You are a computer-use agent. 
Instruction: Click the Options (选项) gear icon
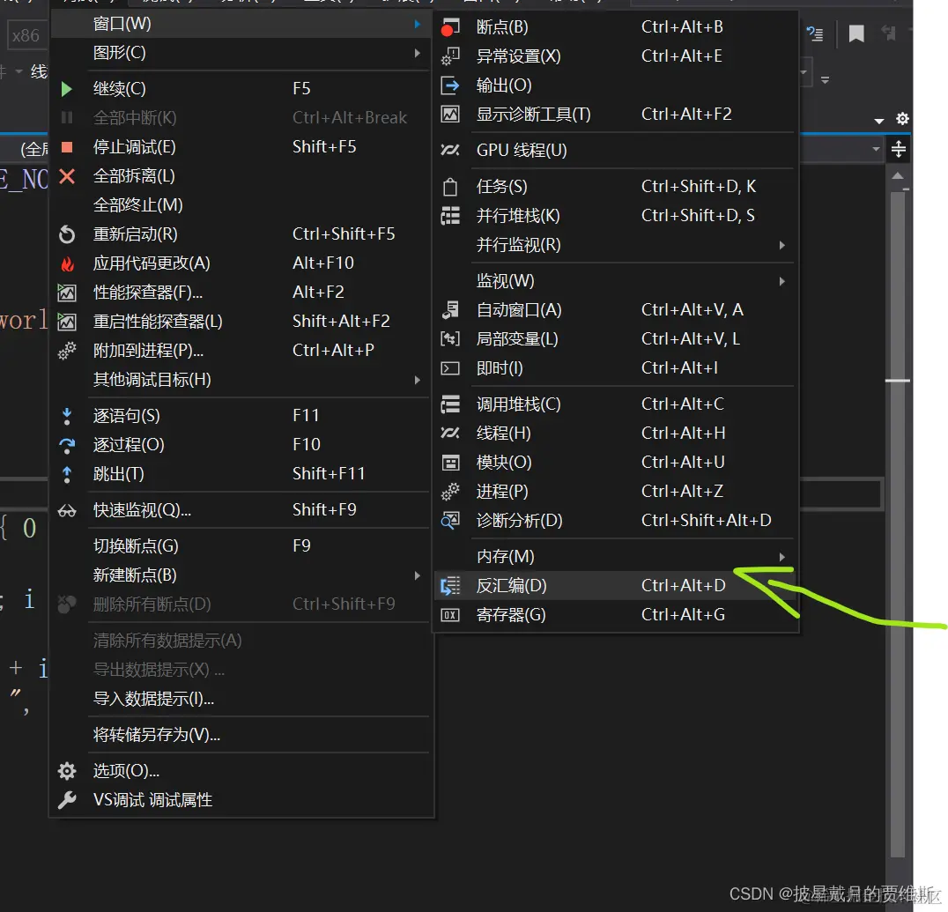66,771
